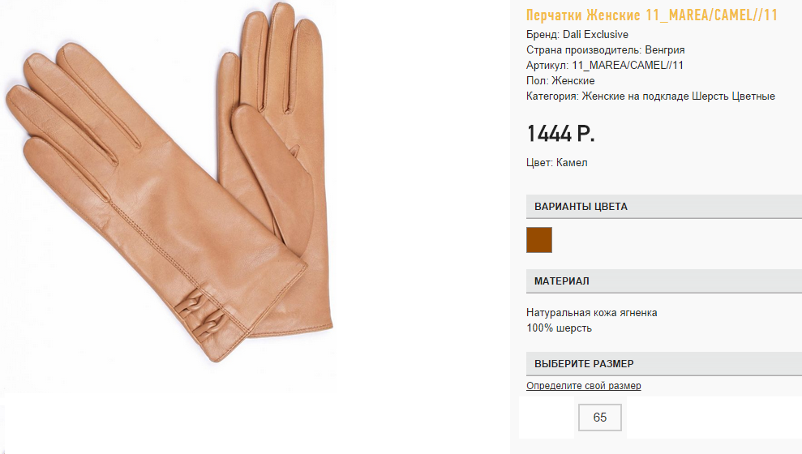Toggle the 'ВЫБЕРИТЕ РАЗМЕР' section header
Screen dimensions: 802x454
(x=664, y=364)
